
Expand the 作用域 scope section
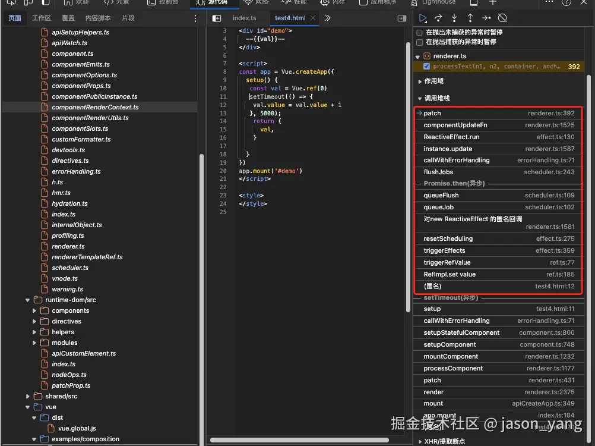pyautogui.click(x=420, y=81)
